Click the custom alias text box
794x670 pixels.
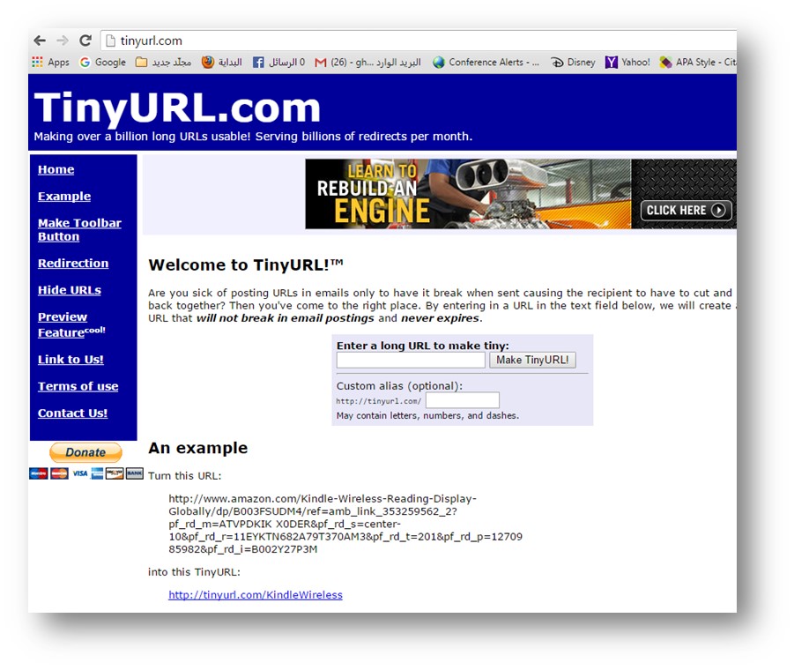point(462,399)
